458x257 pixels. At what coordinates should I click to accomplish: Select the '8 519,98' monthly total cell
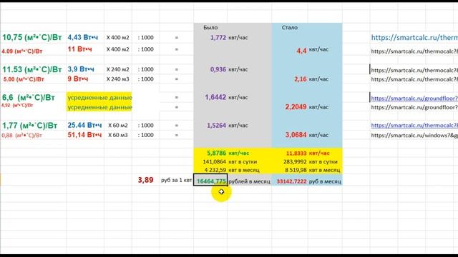[296, 170]
